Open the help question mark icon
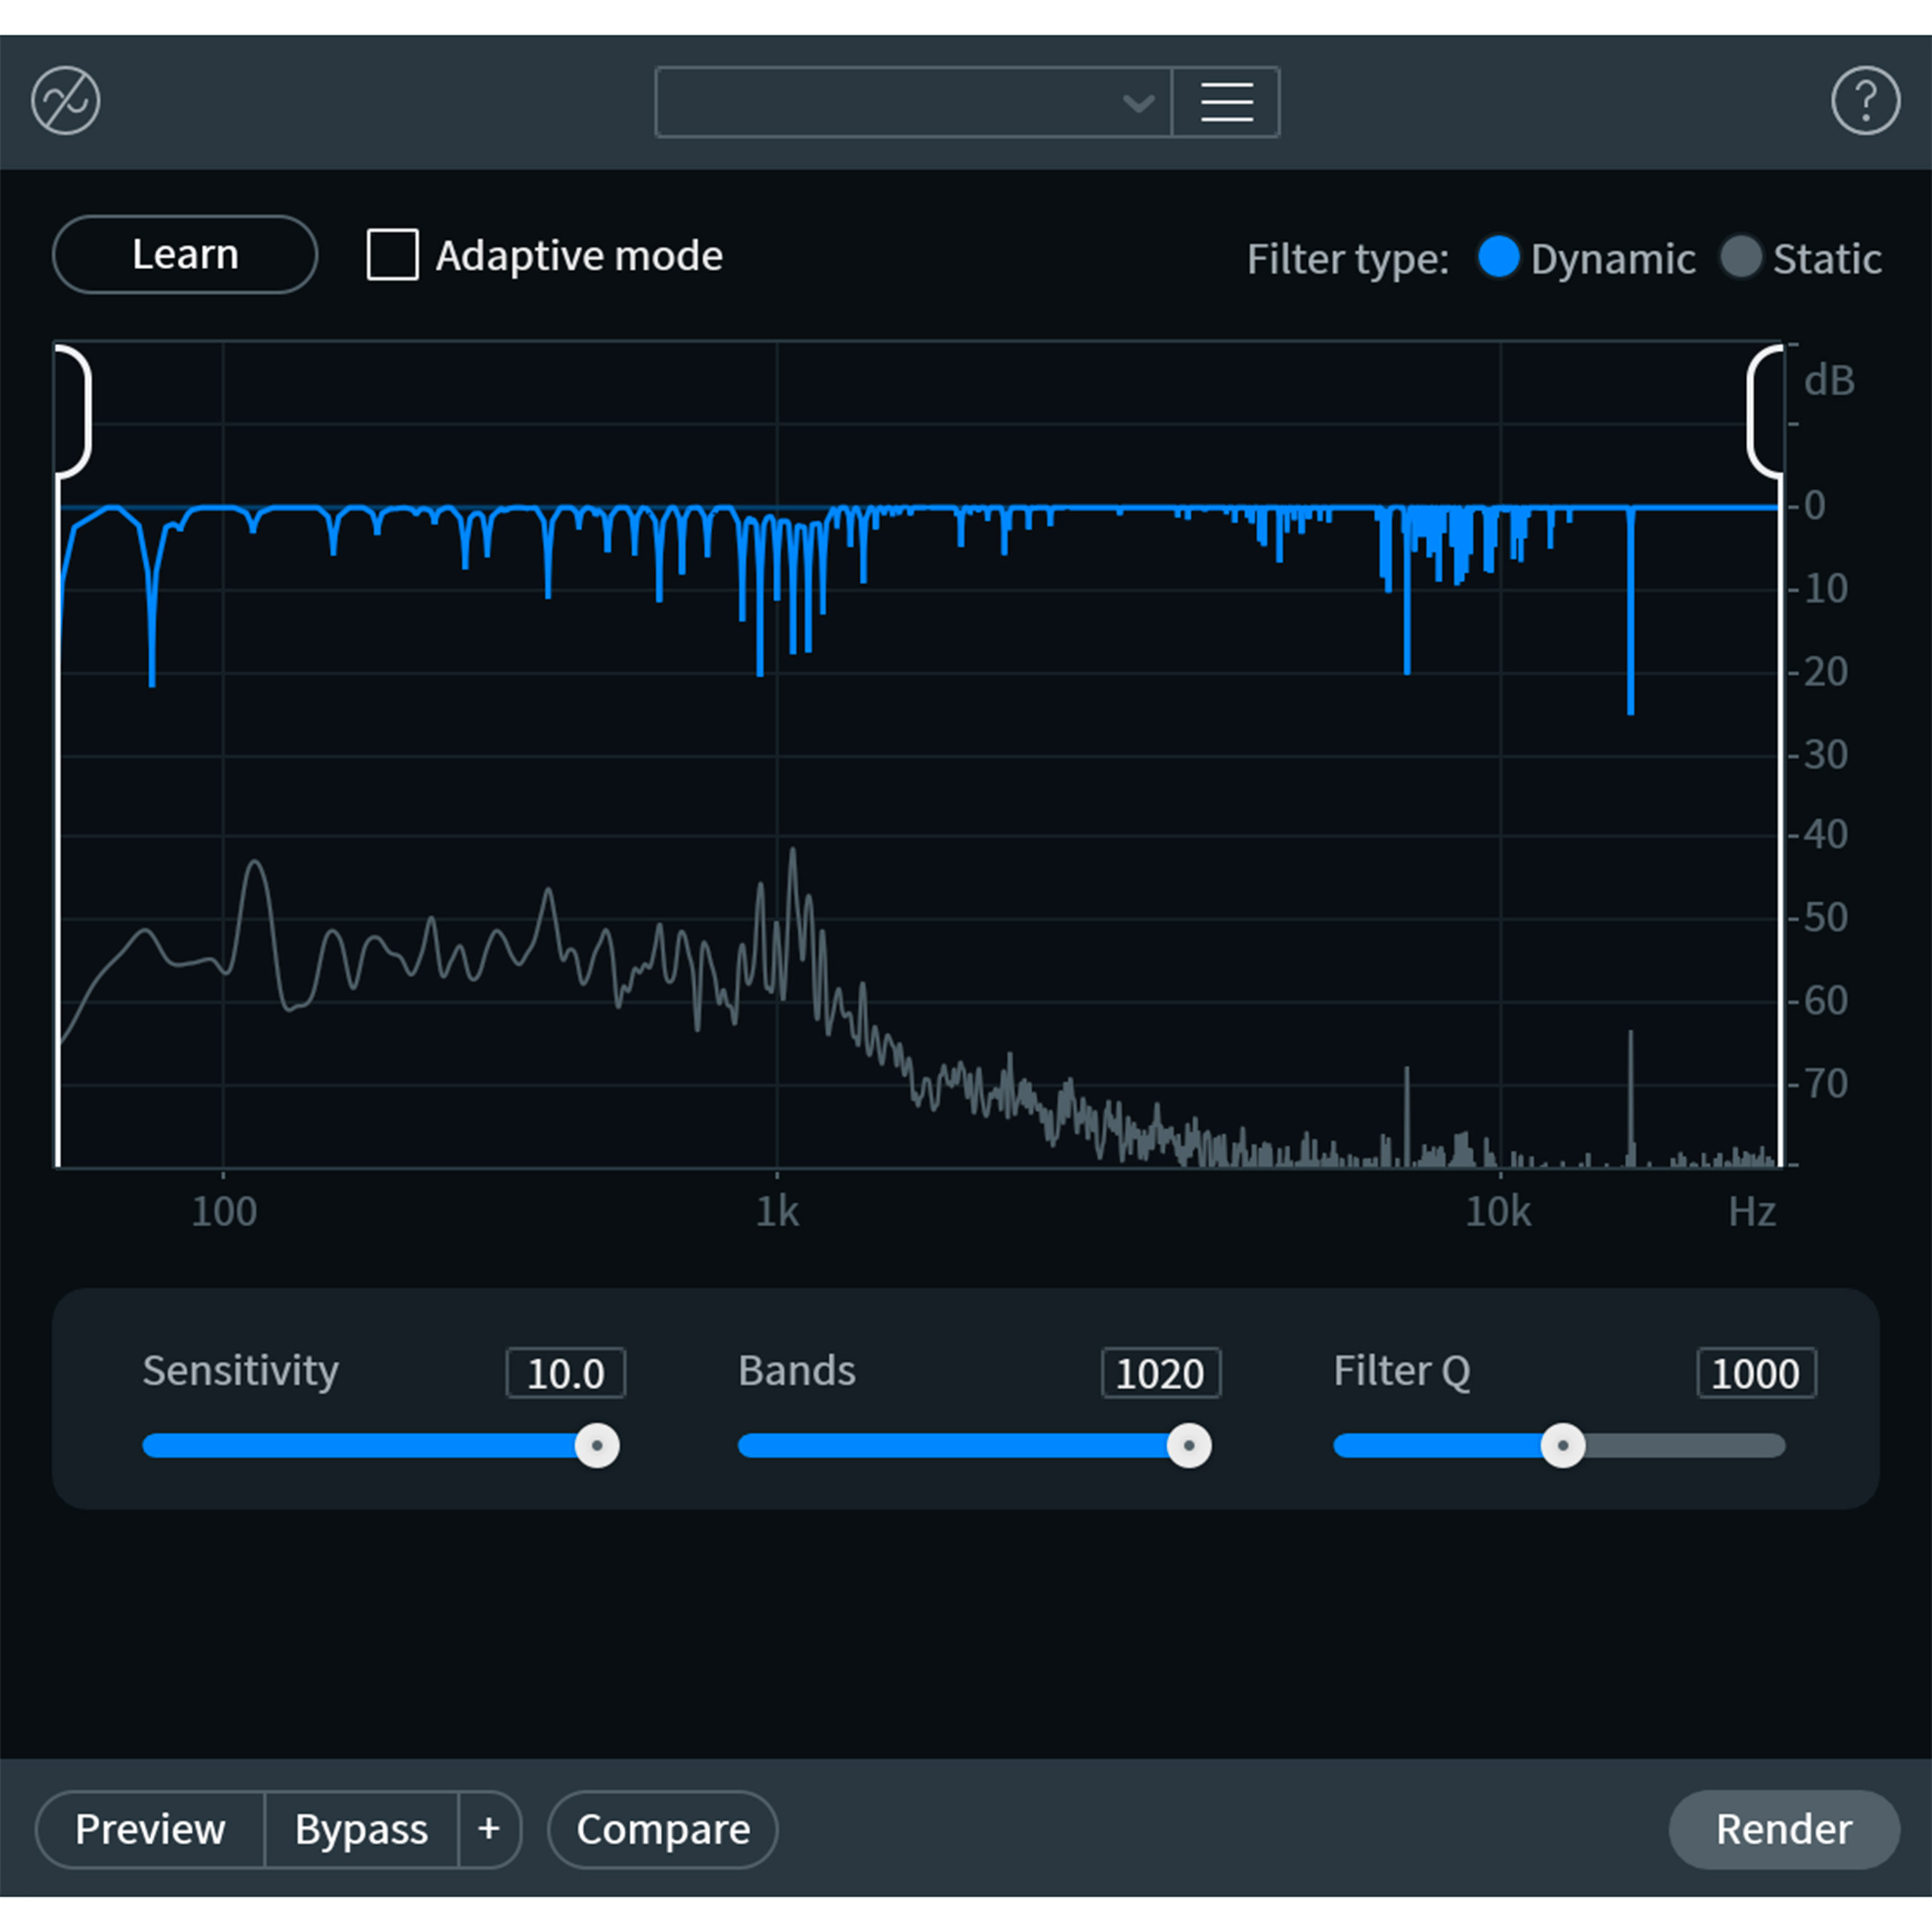Image resolution: width=1932 pixels, height=1932 pixels. (1865, 101)
